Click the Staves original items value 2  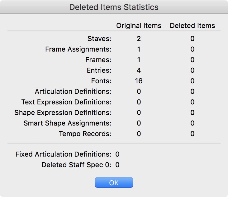click(x=139, y=39)
